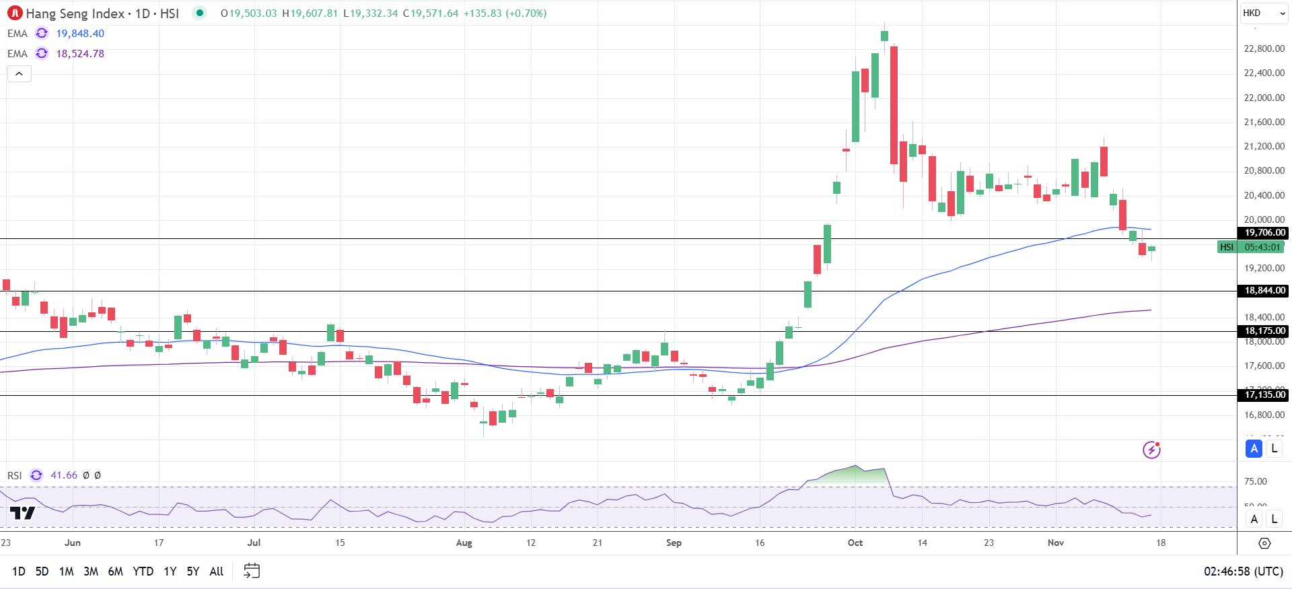Click the open price O19,503.03
The height and width of the screenshot is (589, 1292).
(x=248, y=13)
